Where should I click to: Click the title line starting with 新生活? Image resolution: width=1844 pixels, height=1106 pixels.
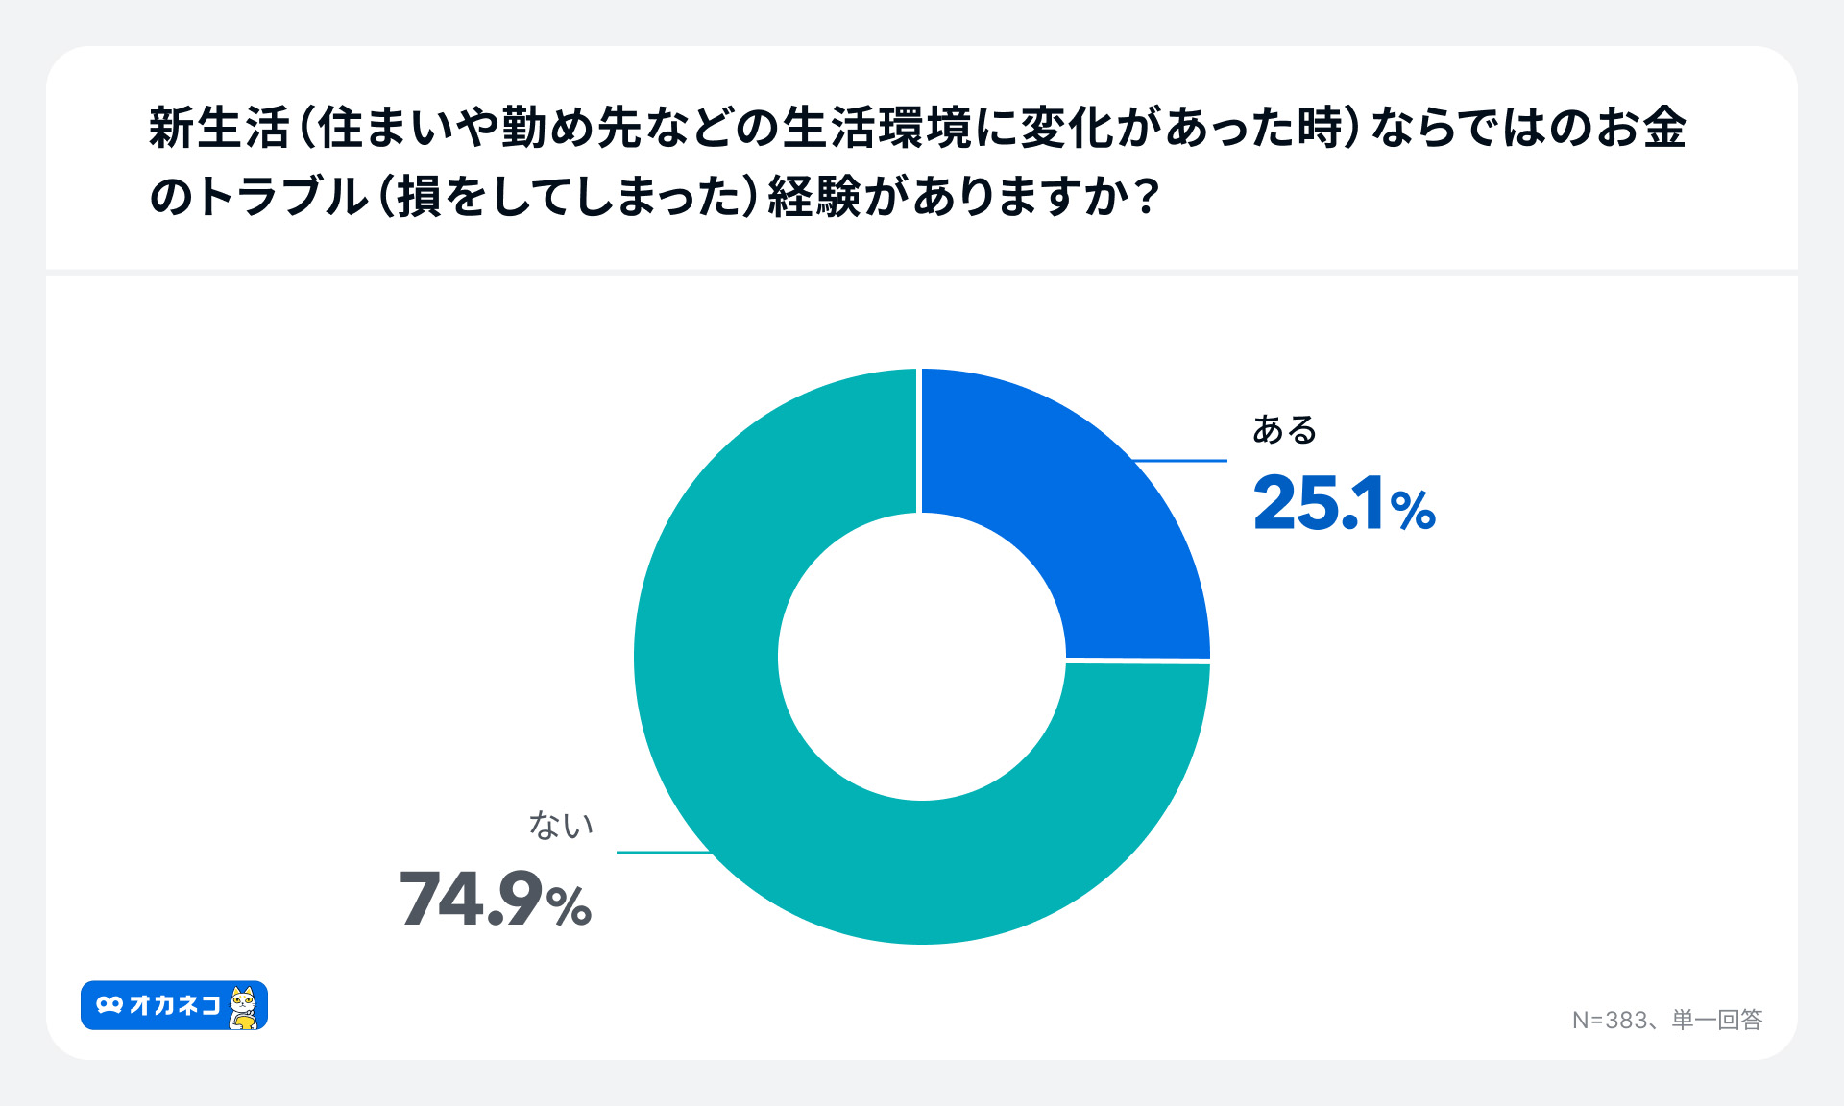tap(917, 128)
